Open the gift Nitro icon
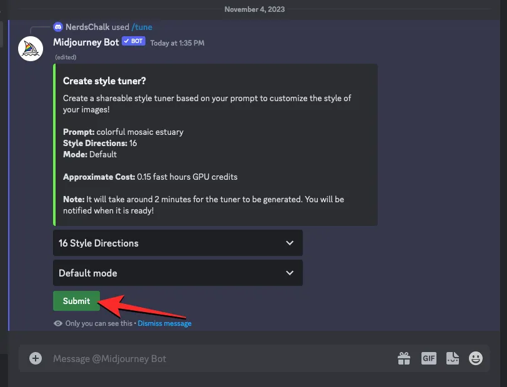 404,358
